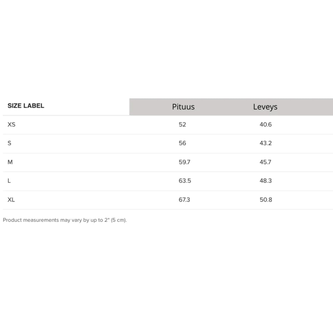Select the L Leveys value 48.3
The image size is (333, 333).
coord(266,181)
